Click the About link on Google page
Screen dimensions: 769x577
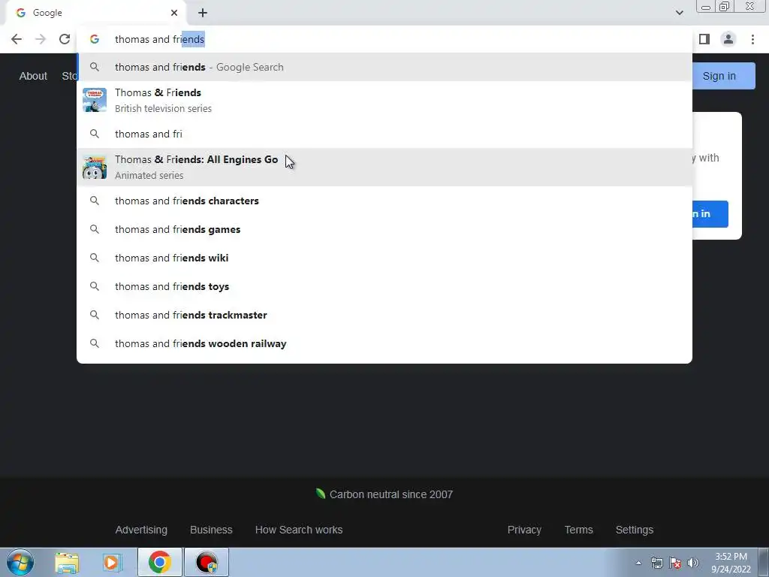coord(33,76)
